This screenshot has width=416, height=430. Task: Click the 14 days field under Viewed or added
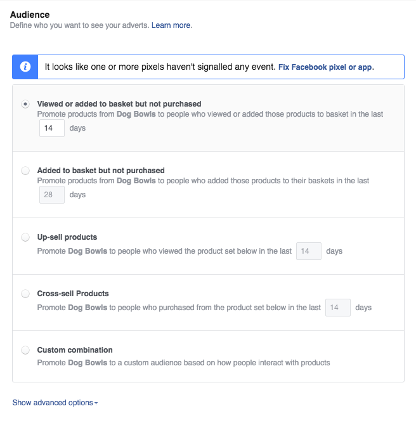click(51, 128)
